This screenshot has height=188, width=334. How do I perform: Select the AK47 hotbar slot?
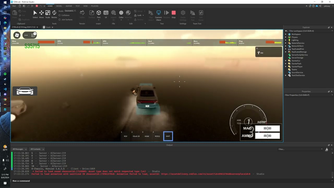168,136
